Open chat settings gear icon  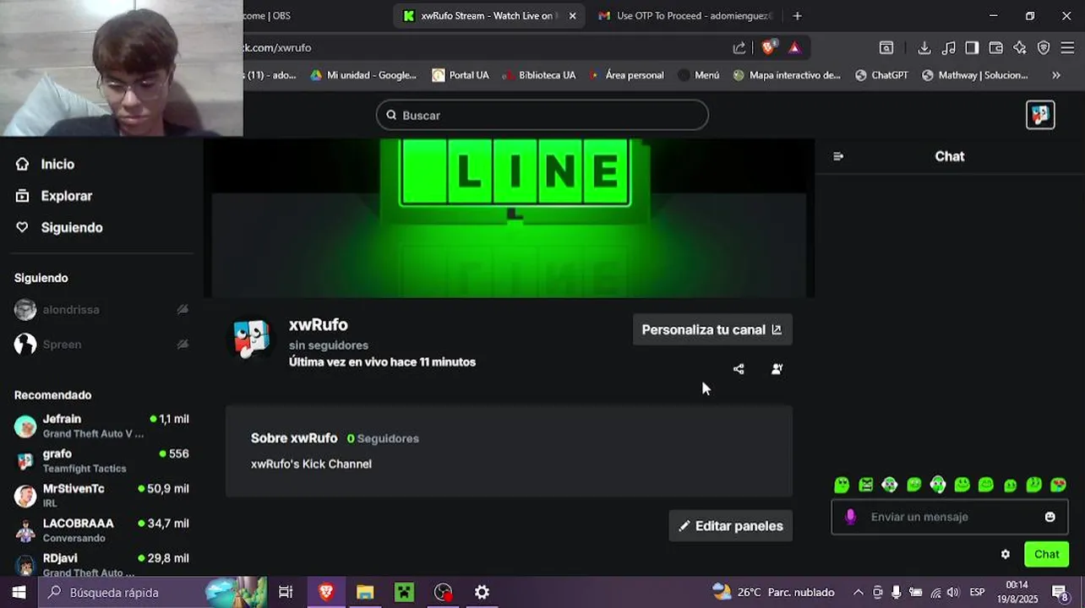coord(1006,555)
